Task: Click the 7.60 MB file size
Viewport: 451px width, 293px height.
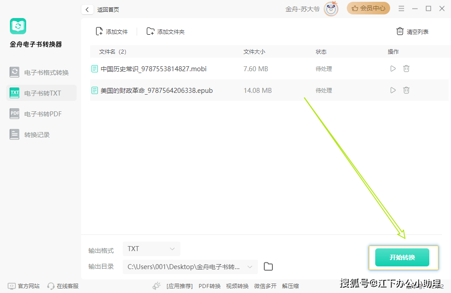Action: click(256, 69)
